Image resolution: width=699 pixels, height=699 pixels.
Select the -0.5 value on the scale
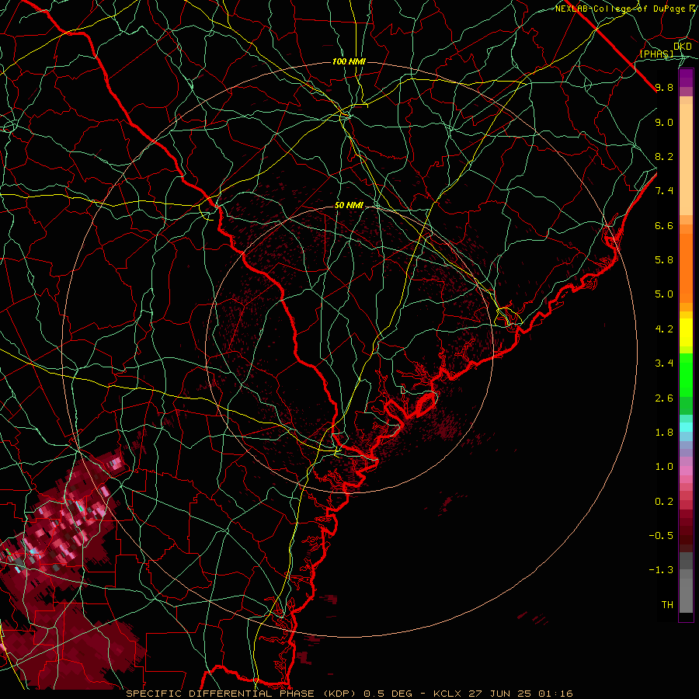[x=661, y=536]
